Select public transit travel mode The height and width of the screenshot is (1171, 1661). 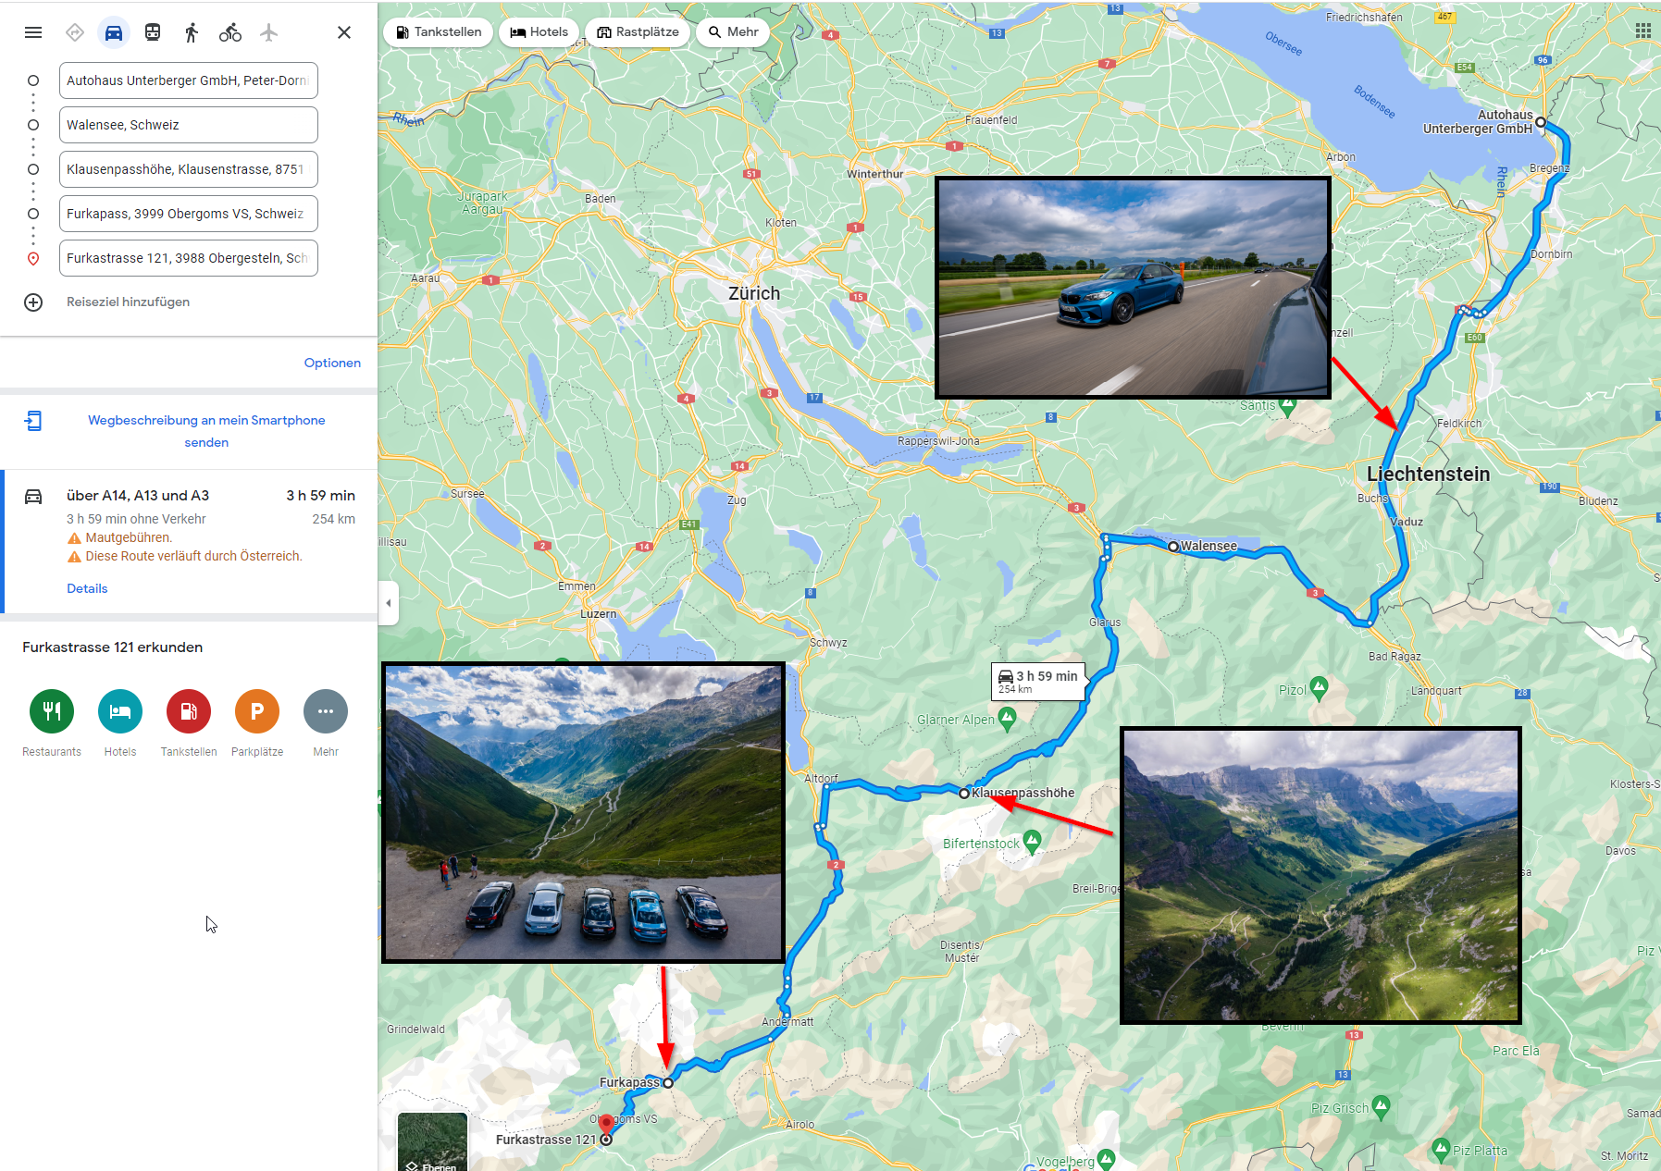tap(153, 32)
